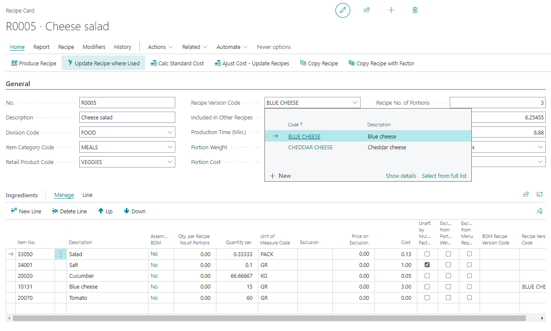Click the share icon in header
551x331 pixels.
[367, 10]
